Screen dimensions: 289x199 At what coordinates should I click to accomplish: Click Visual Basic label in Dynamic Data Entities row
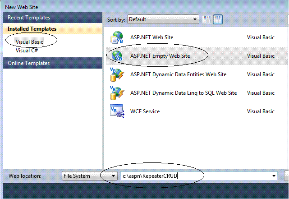click(261, 74)
